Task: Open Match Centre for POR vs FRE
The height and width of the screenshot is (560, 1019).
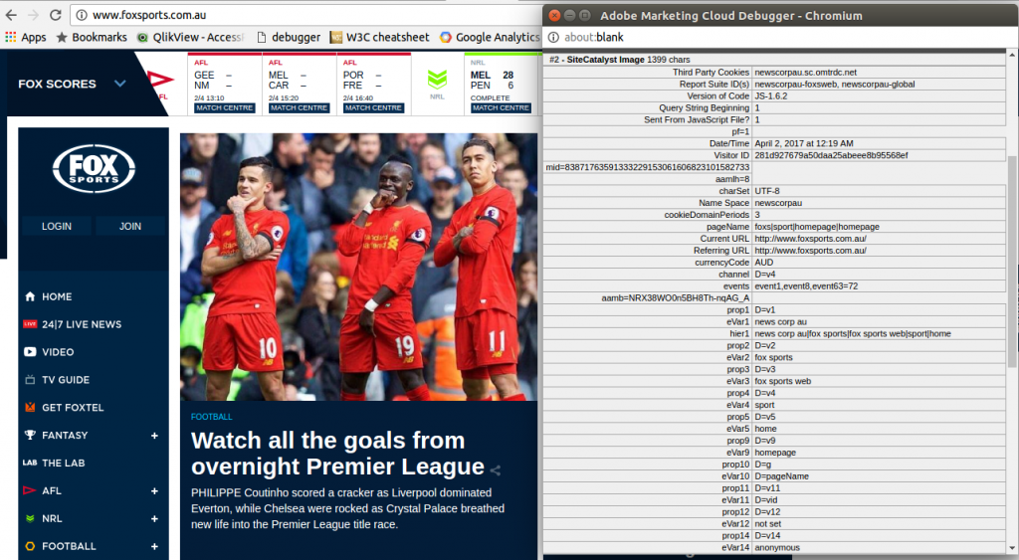Action: coord(374,107)
